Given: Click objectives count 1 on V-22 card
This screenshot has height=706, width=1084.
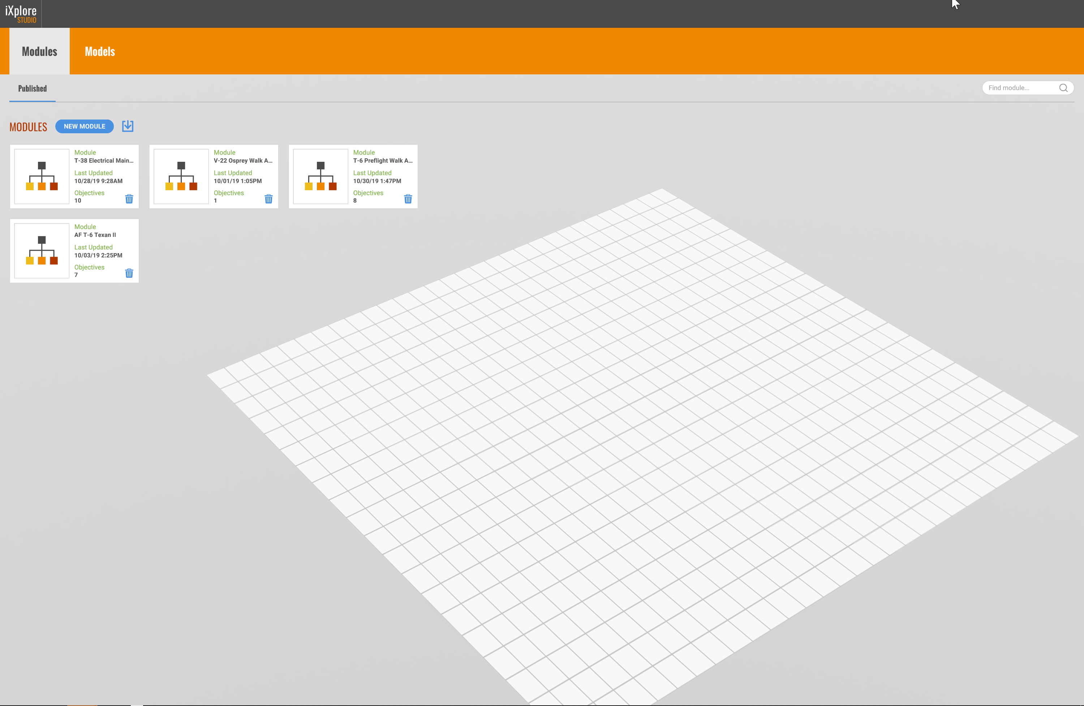Looking at the screenshot, I should [215, 201].
